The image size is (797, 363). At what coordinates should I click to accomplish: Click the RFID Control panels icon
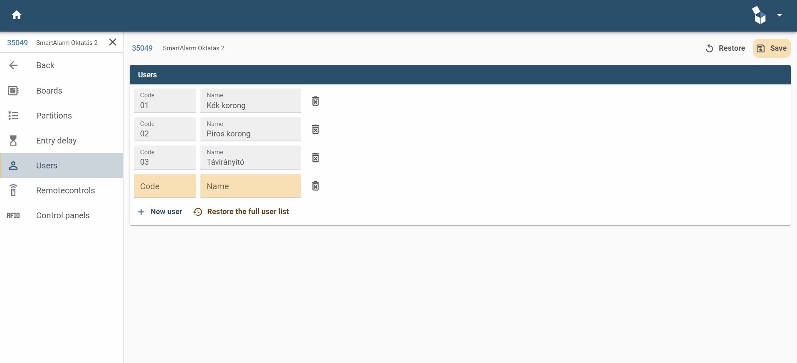coord(13,215)
